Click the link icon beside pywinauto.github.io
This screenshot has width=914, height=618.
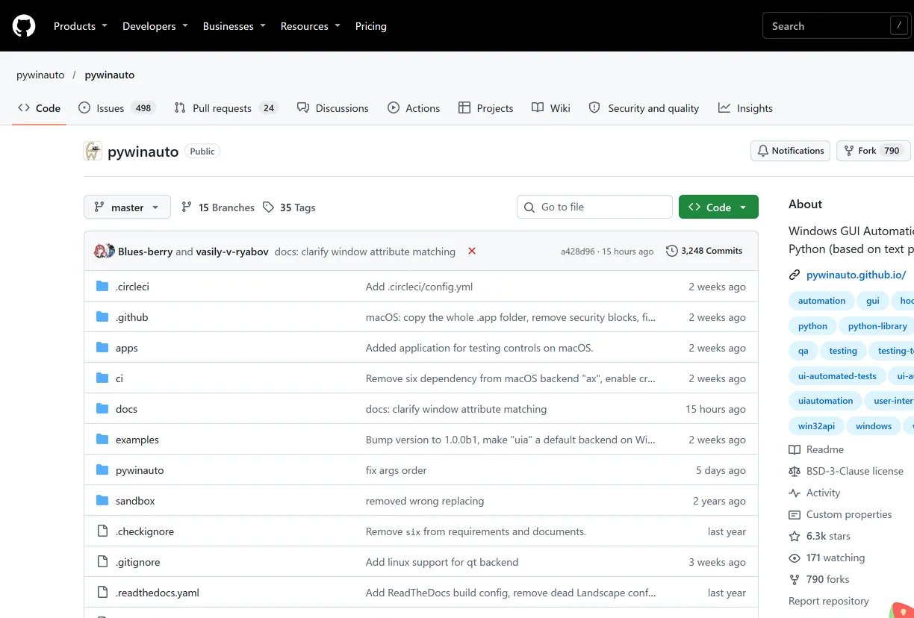click(x=795, y=275)
